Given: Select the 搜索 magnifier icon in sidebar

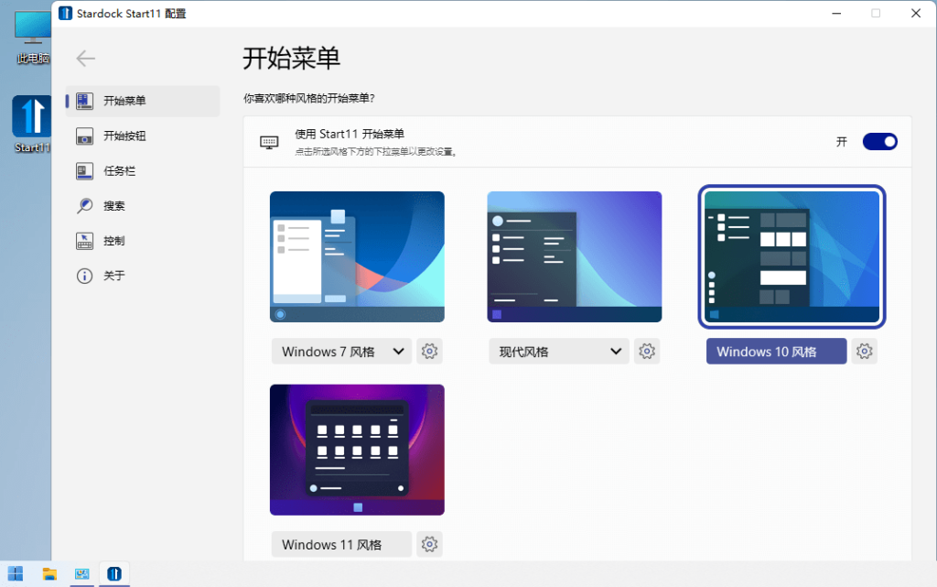Looking at the screenshot, I should 84,205.
